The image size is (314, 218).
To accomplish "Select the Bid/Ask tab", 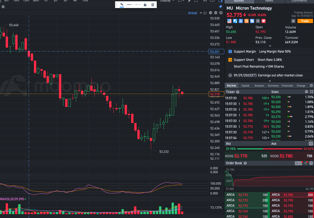I will point(231,85).
